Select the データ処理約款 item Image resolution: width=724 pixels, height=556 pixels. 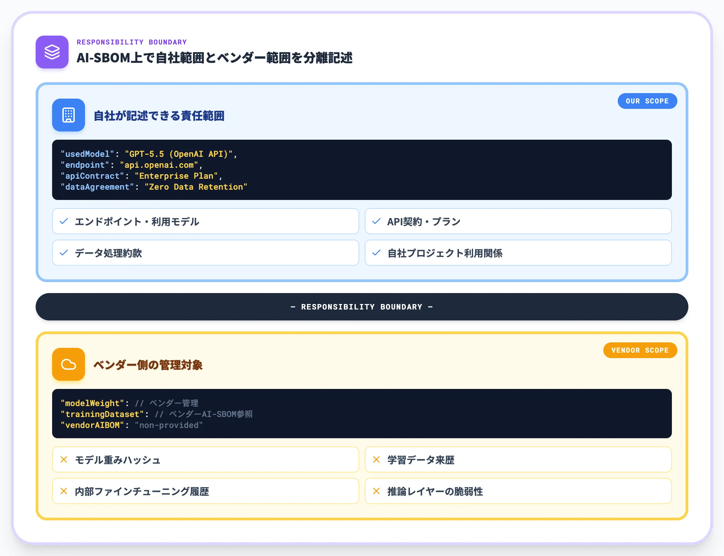pos(206,253)
